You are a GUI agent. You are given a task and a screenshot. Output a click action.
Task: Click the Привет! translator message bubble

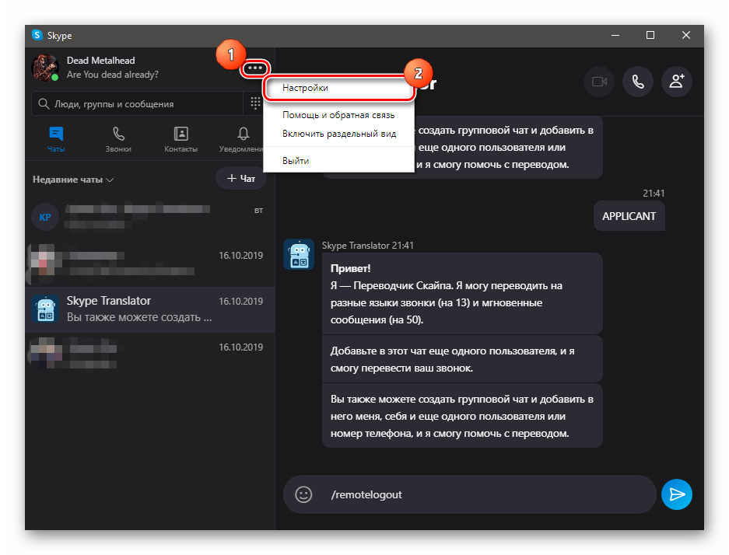click(462, 294)
